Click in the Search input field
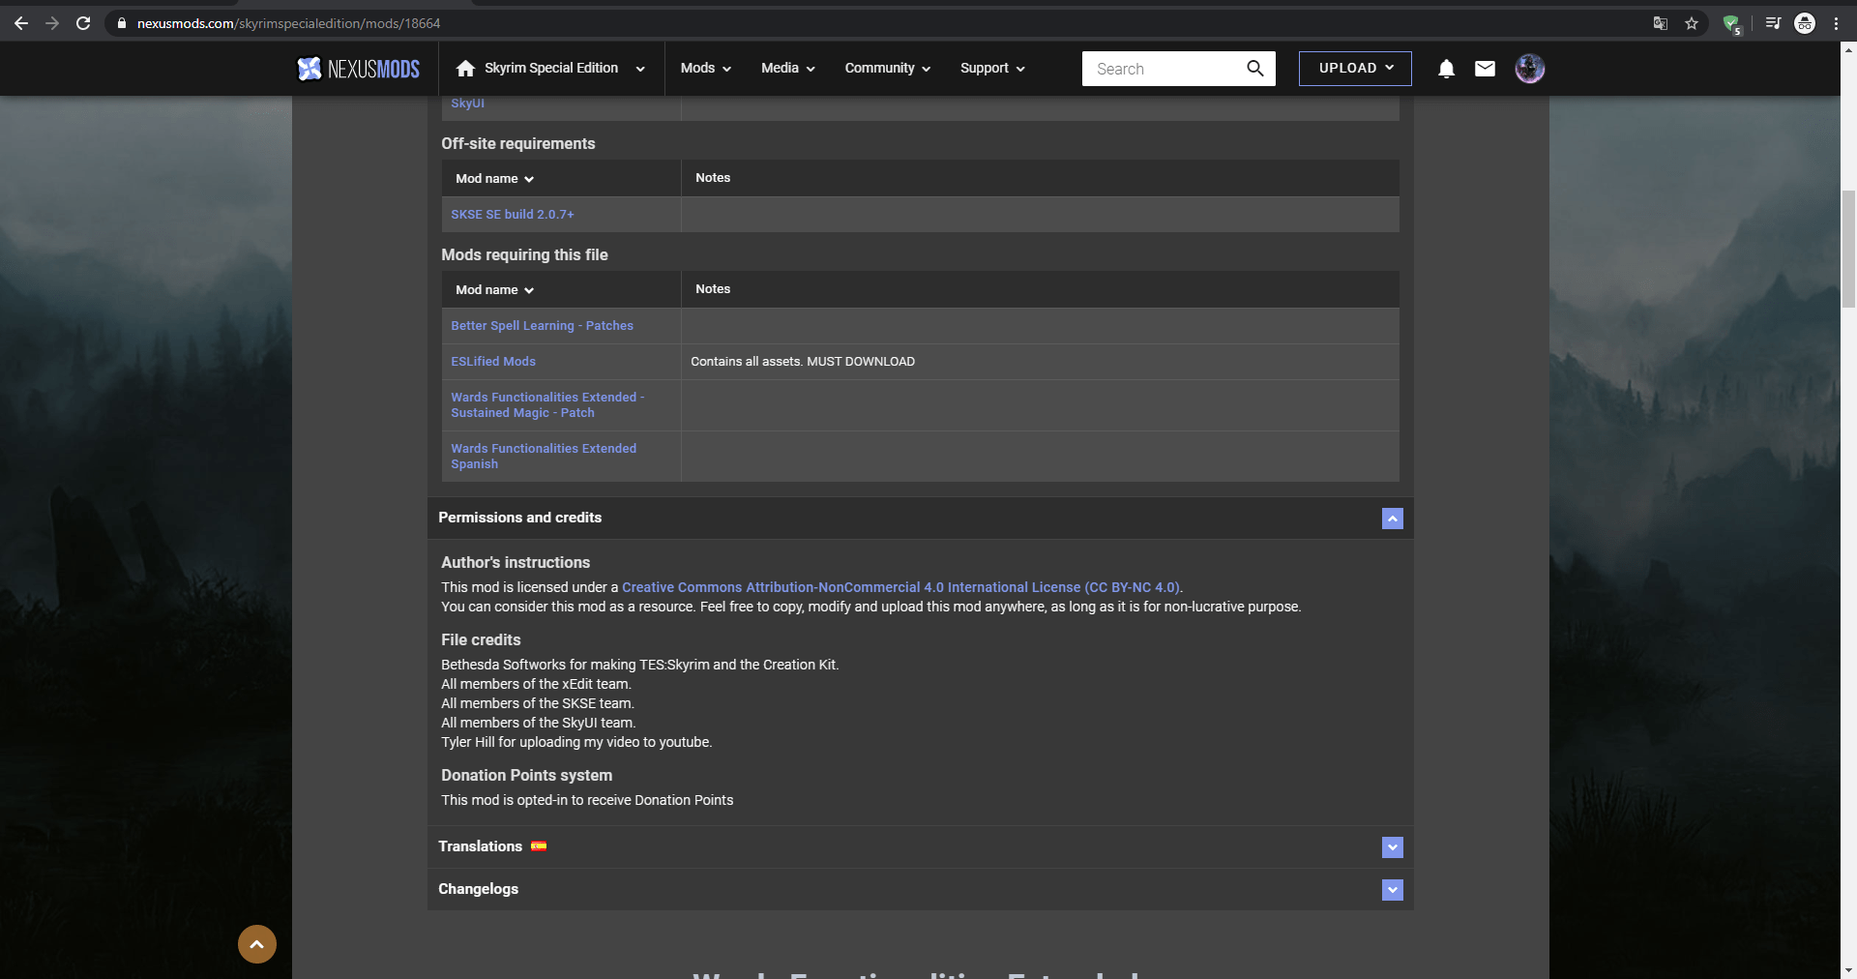The height and width of the screenshot is (979, 1857). (1165, 69)
